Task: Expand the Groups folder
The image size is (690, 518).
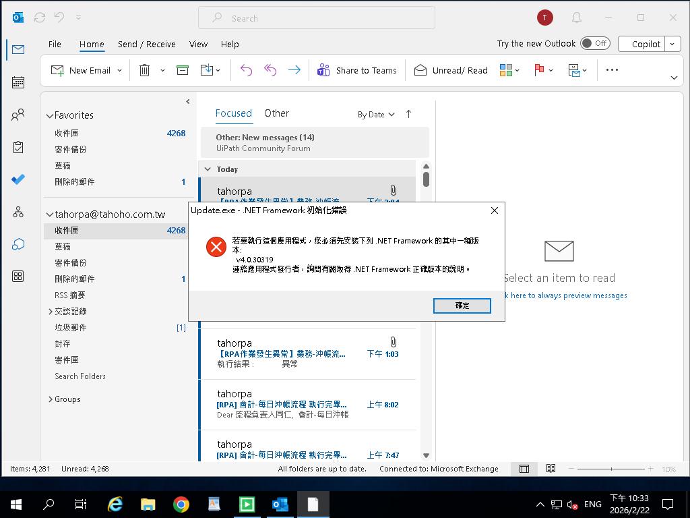Action: pyautogui.click(x=51, y=399)
